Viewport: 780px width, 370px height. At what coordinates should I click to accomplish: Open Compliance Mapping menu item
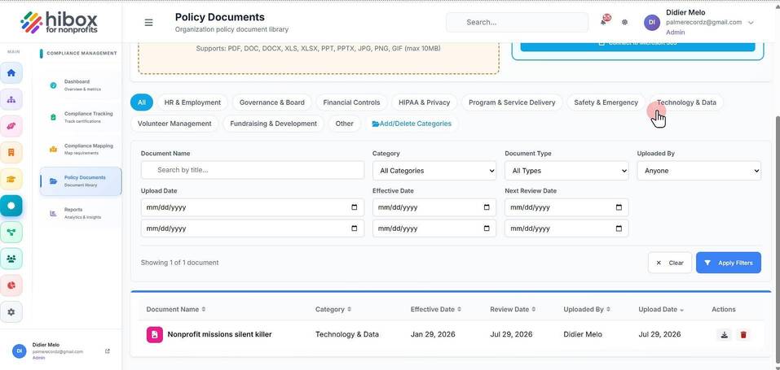click(80, 150)
